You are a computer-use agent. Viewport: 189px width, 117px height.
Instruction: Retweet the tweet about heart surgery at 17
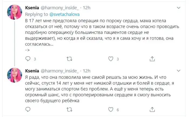69,59
